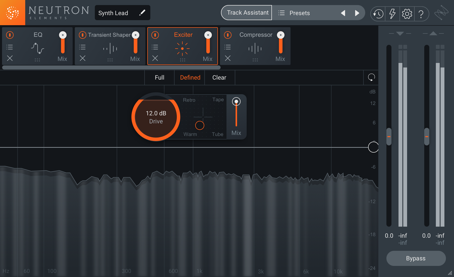
Task: Click the Track Assistant button
Action: coord(247,13)
